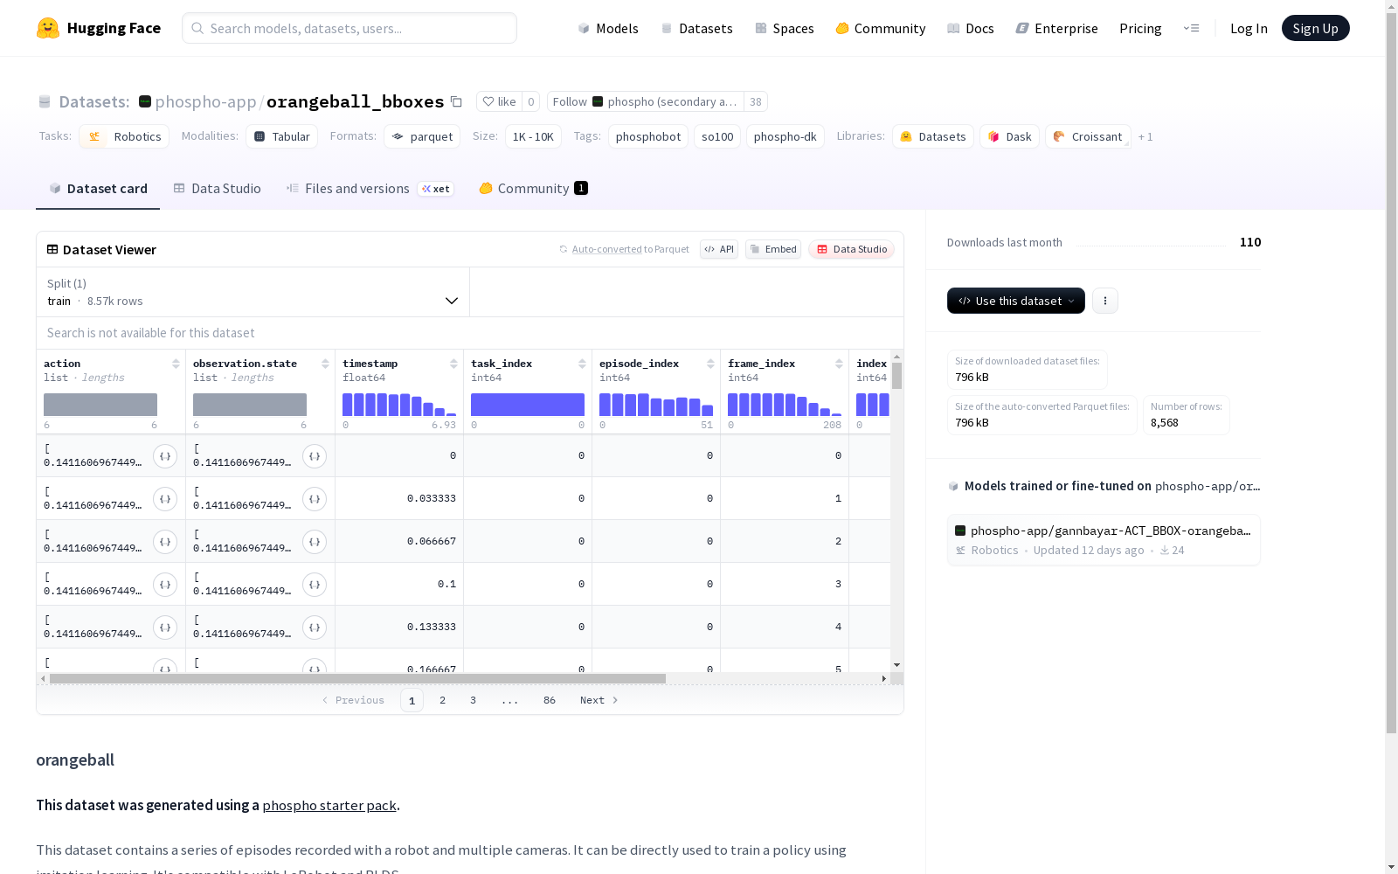Click Log In
Viewport: 1398px width, 874px height.
(1249, 28)
